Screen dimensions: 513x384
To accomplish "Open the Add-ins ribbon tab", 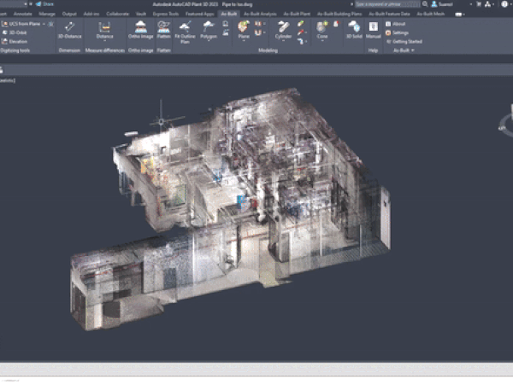I will (x=91, y=14).
